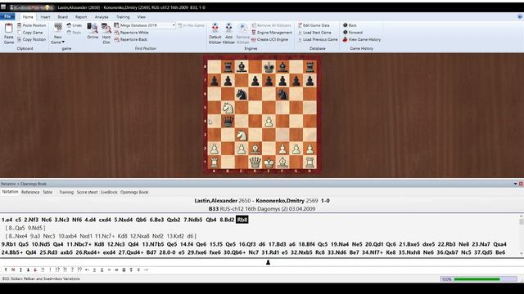This screenshot has height=294, width=524.
Task: Go Forward in game history
Action: pyautogui.click(x=353, y=33)
